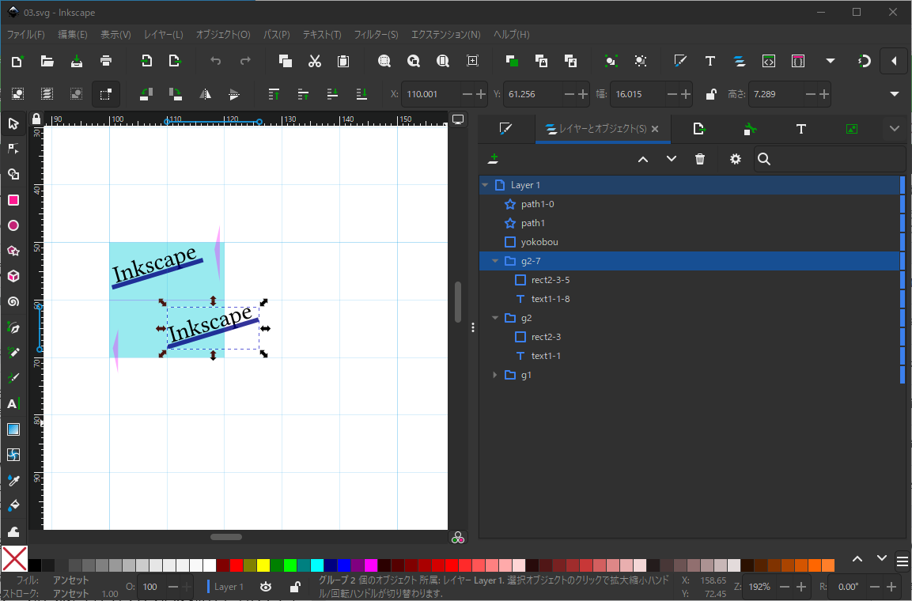This screenshot has width=912, height=601.
Task: Flip selection horizontally
Action: coord(206,94)
